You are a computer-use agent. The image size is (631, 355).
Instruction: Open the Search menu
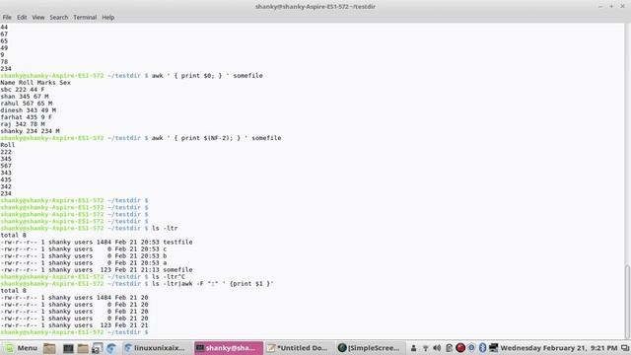[59, 18]
